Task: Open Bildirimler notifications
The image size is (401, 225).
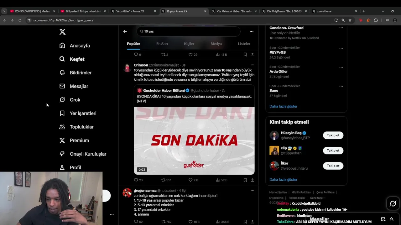Action: click(76, 72)
